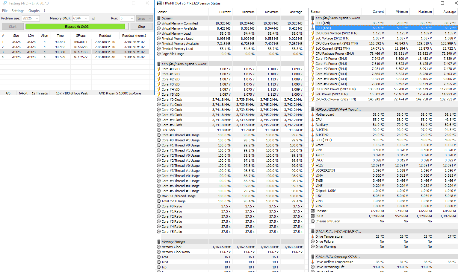Open the times unit dropdown
The height and width of the screenshot is (272, 458).
point(144,18)
